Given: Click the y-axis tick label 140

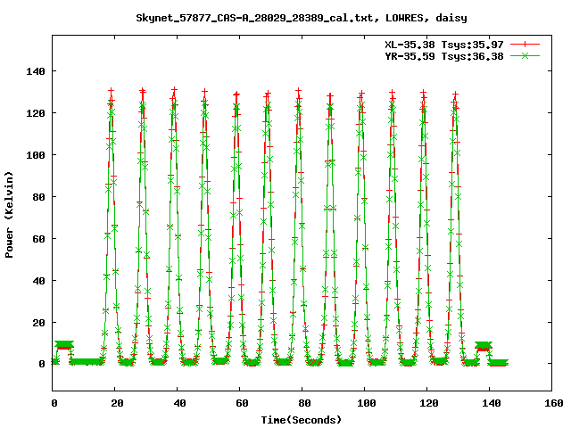Looking at the screenshot, I should 36,71.
